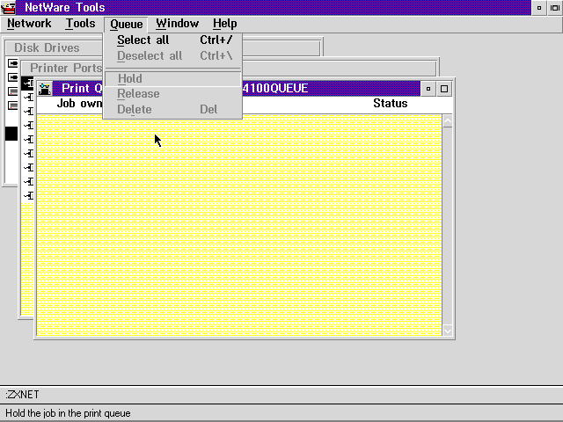Choose Delete in the Queue menu
Viewport: 563px width, 422px height.
click(x=172, y=109)
